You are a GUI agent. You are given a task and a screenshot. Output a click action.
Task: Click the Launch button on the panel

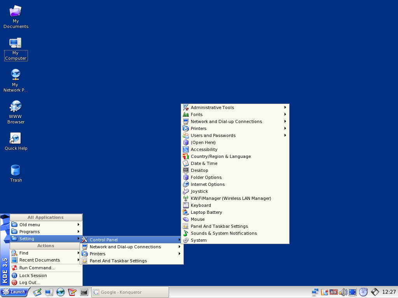15,292
